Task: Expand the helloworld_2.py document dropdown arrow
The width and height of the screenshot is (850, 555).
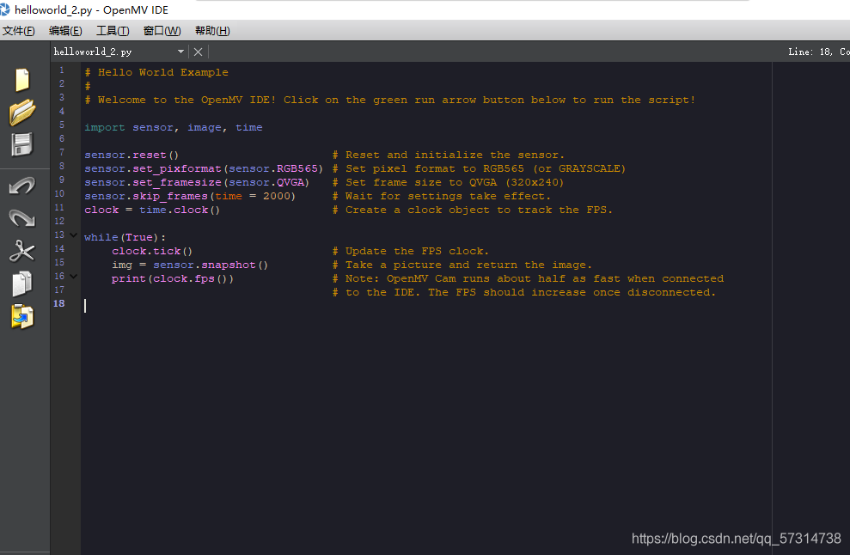Action: click(180, 52)
